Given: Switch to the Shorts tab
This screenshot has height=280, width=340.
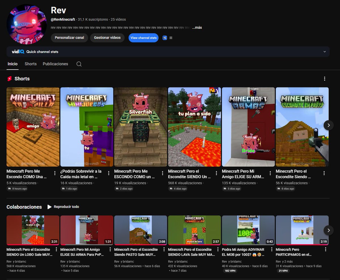Looking at the screenshot, I should click(31, 64).
